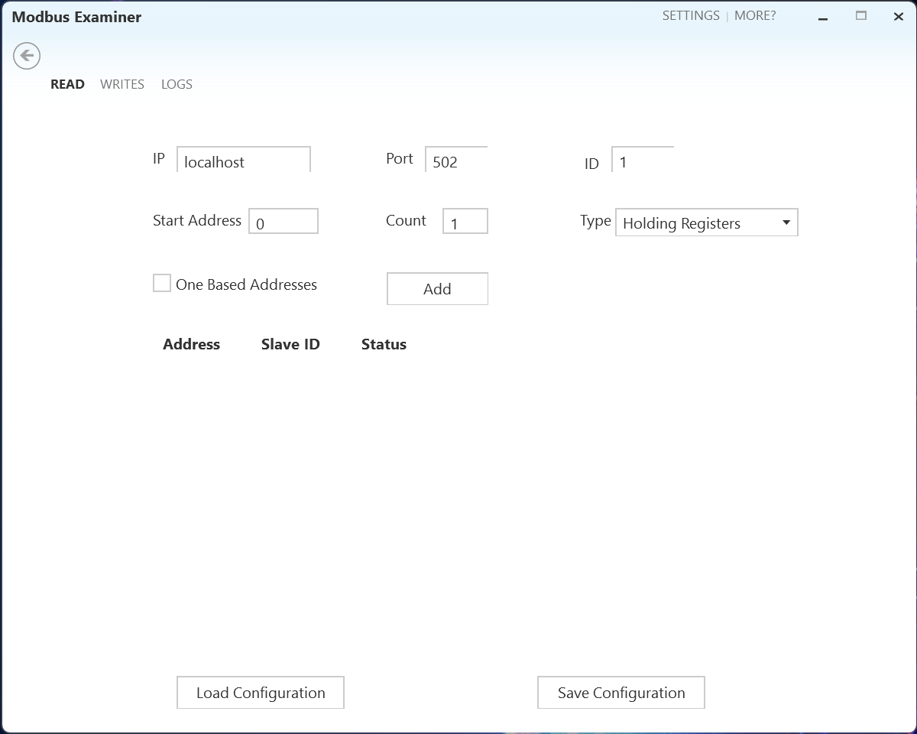Click the Start Address field

pos(284,222)
